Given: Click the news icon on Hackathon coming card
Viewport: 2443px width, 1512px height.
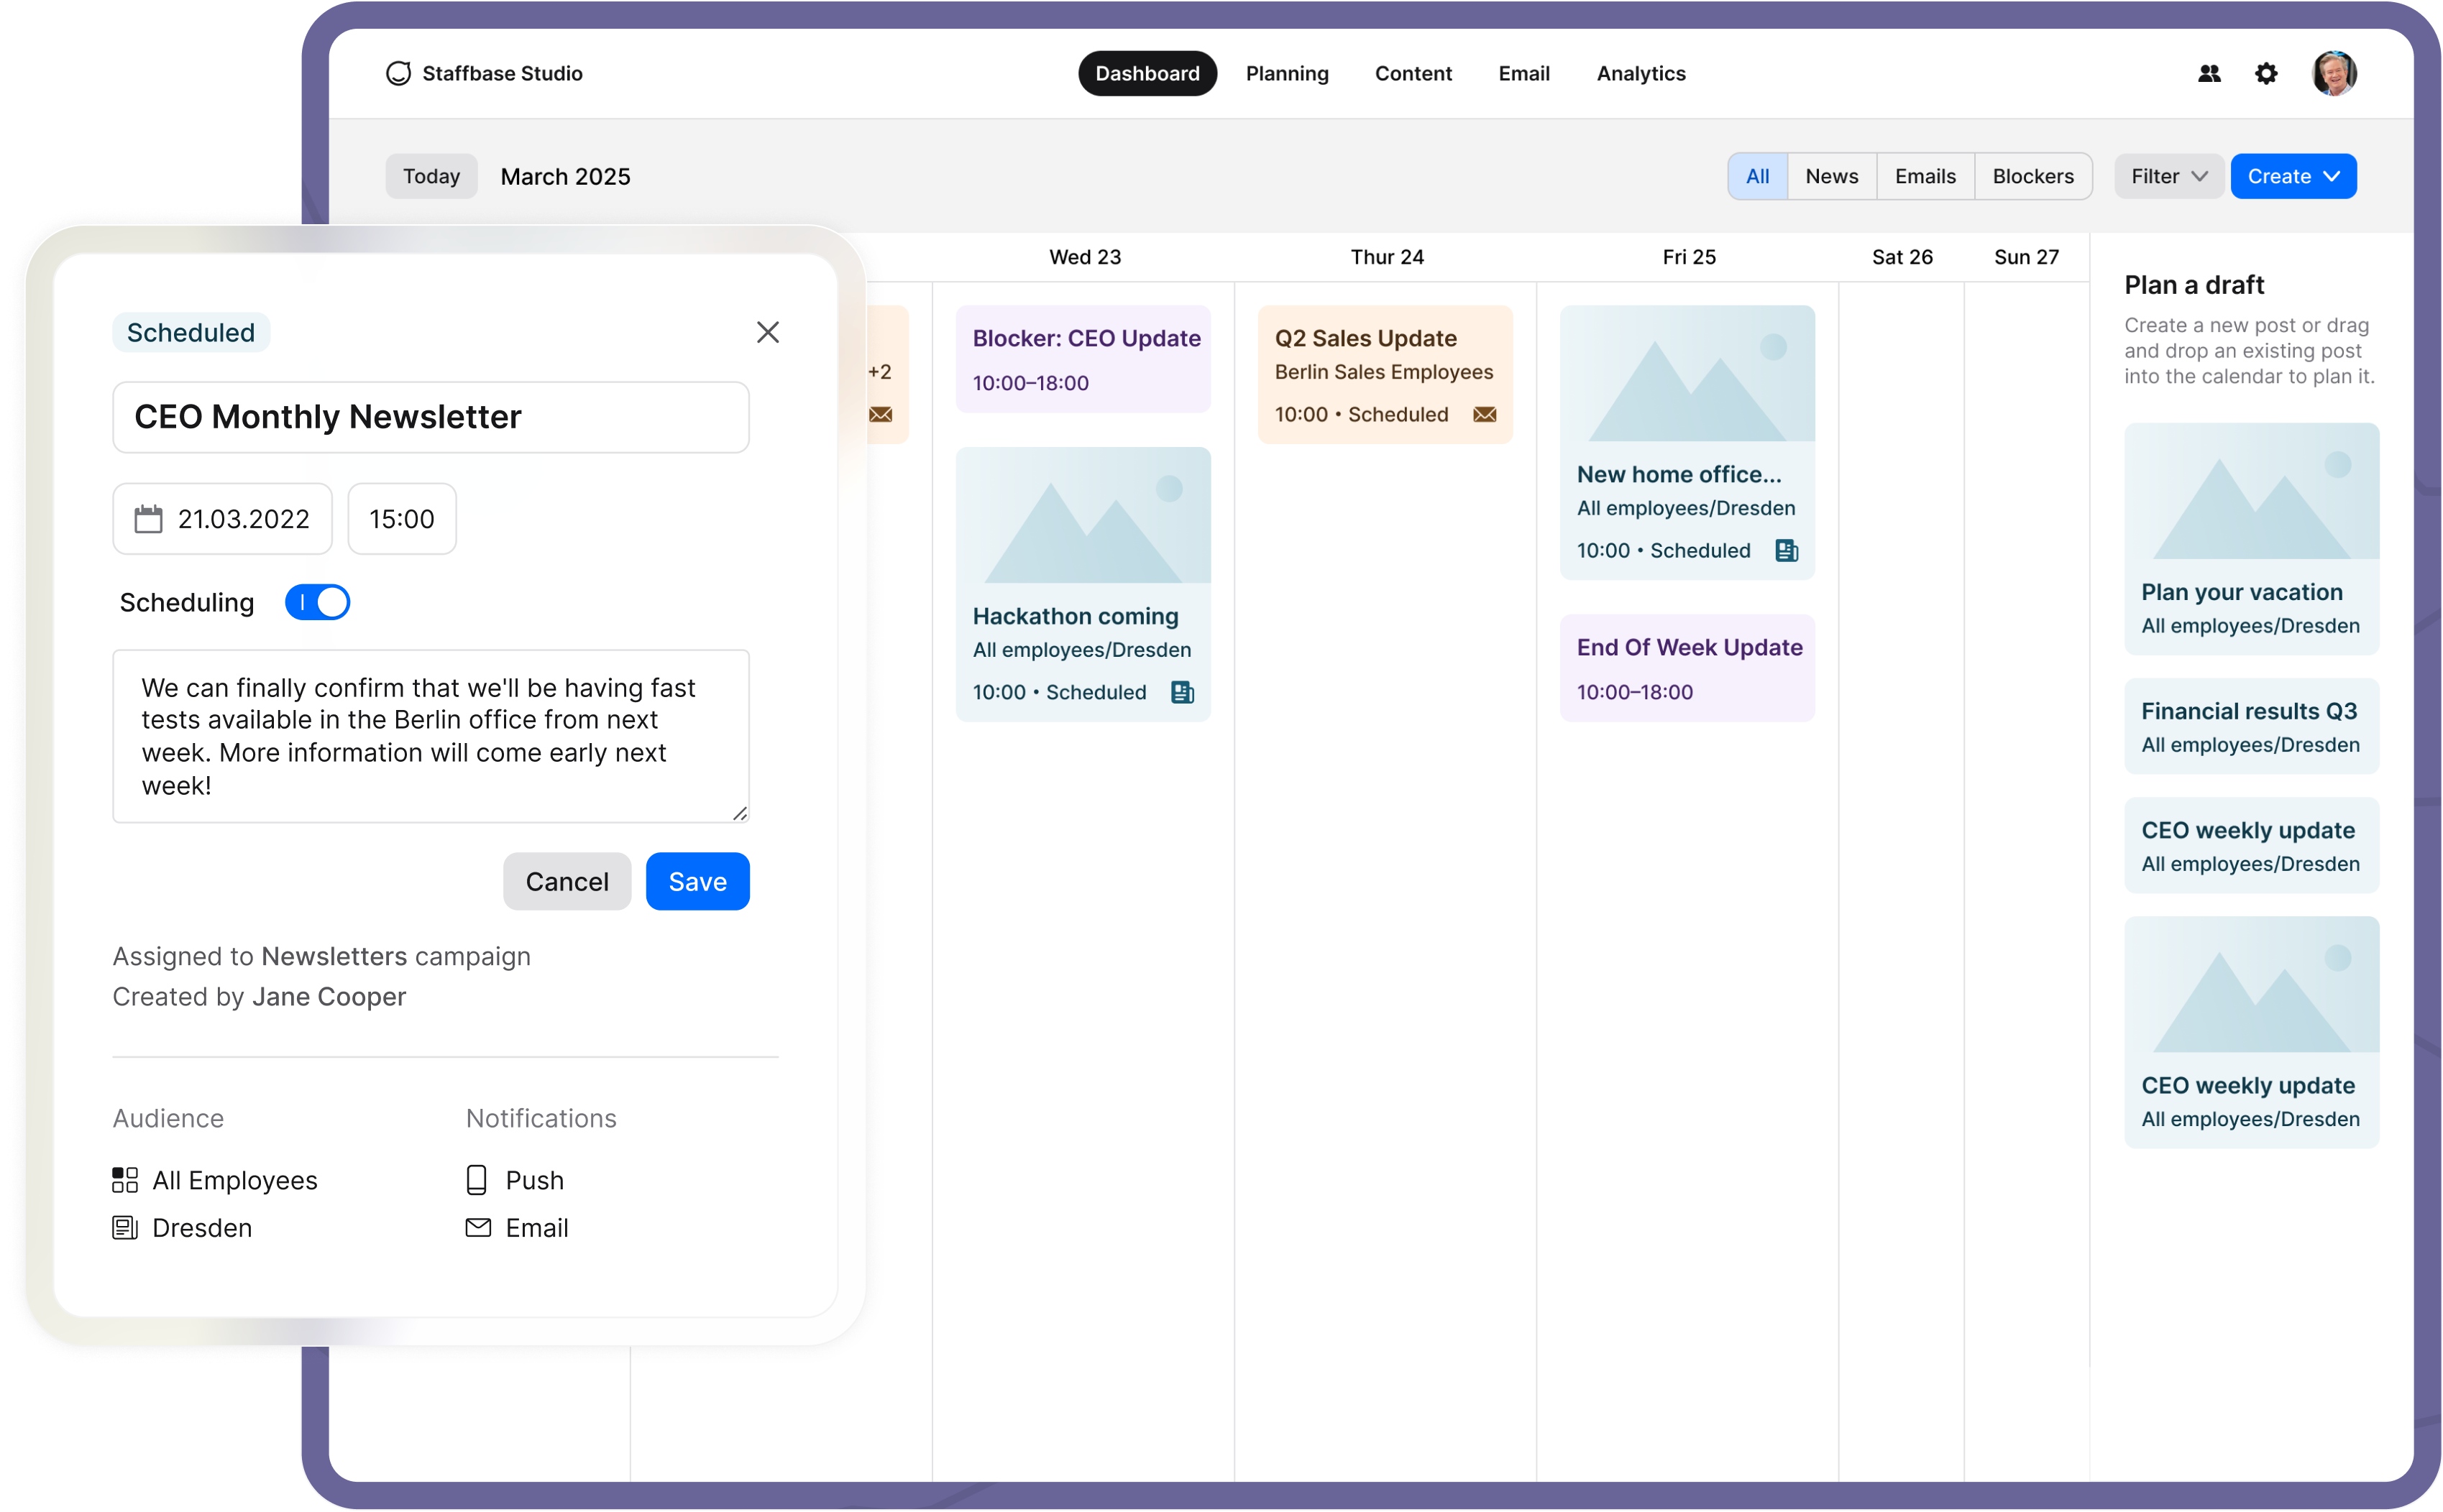Looking at the screenshot, I should [x=1183, y=691].
